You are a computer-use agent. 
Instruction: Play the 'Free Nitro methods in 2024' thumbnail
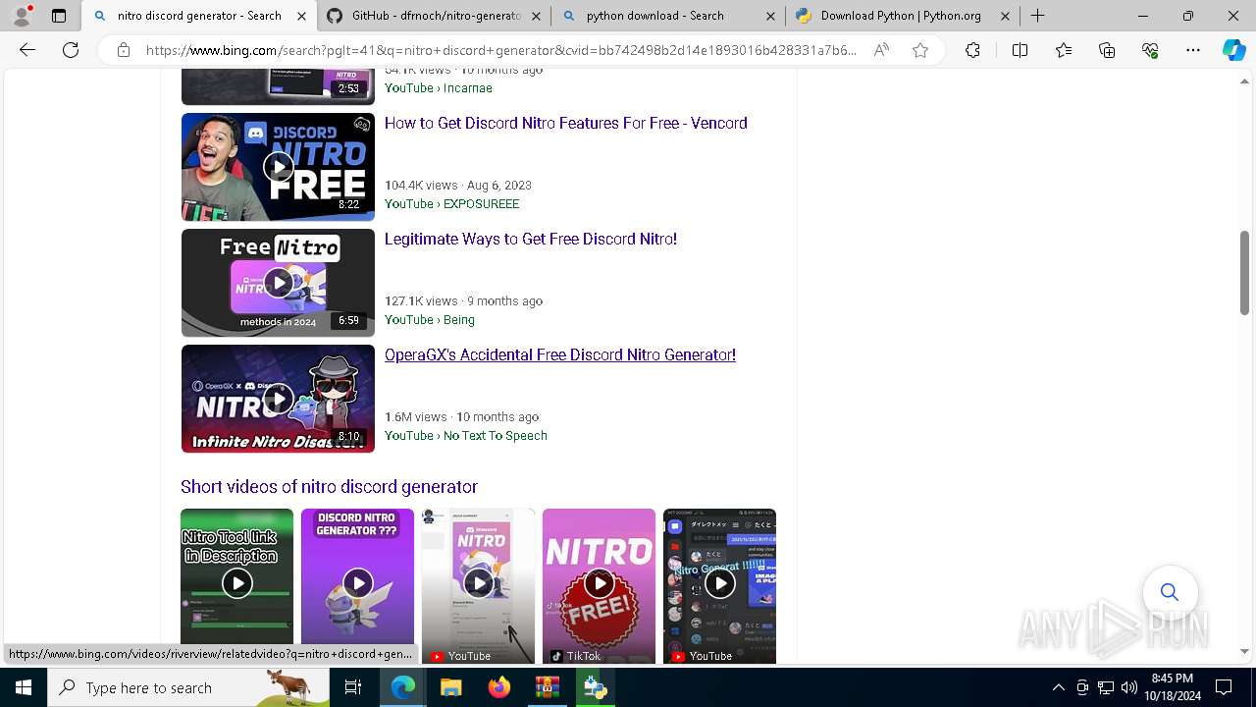278,283
